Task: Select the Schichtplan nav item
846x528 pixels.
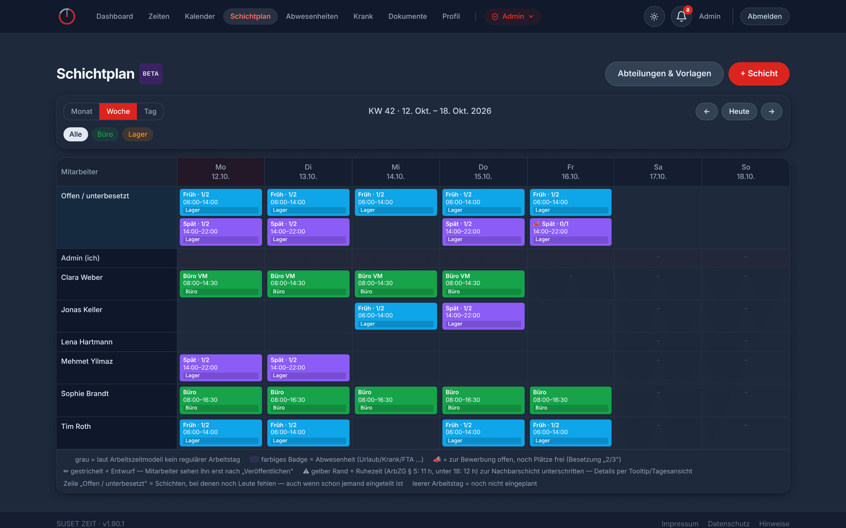Action: [250, 16]
